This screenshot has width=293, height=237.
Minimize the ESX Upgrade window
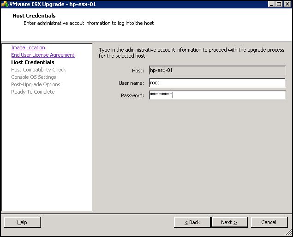(x=271, y=4)
